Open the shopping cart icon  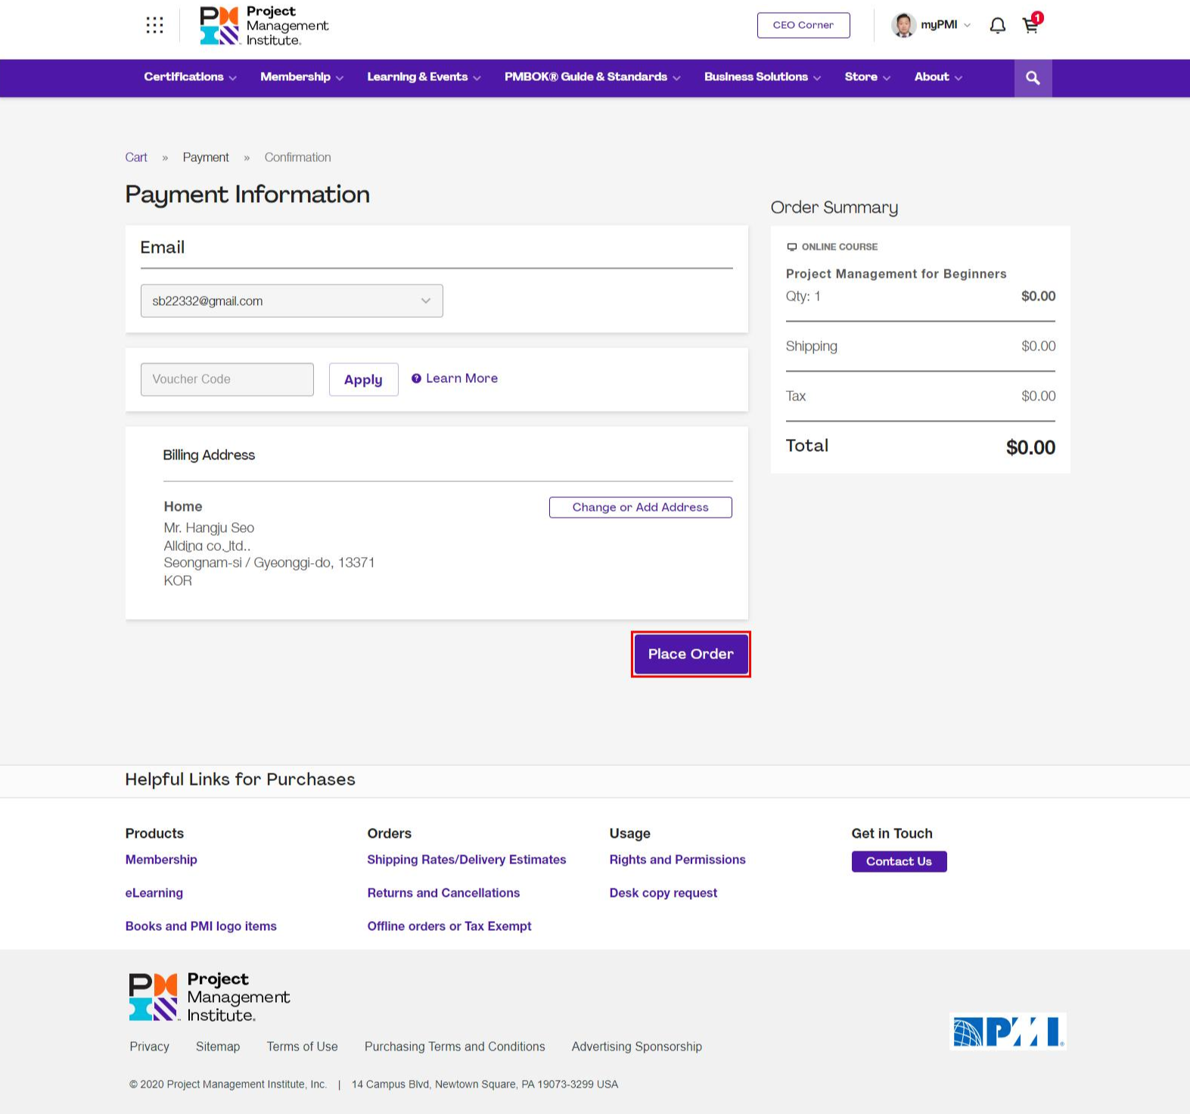1031,24
